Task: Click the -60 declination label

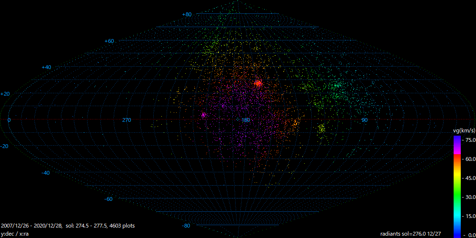Action: pyautogui.click(x=109, y=199)
